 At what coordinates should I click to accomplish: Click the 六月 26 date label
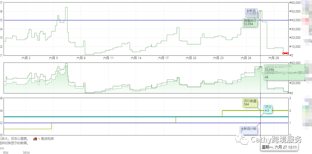[x=246, y=58]
